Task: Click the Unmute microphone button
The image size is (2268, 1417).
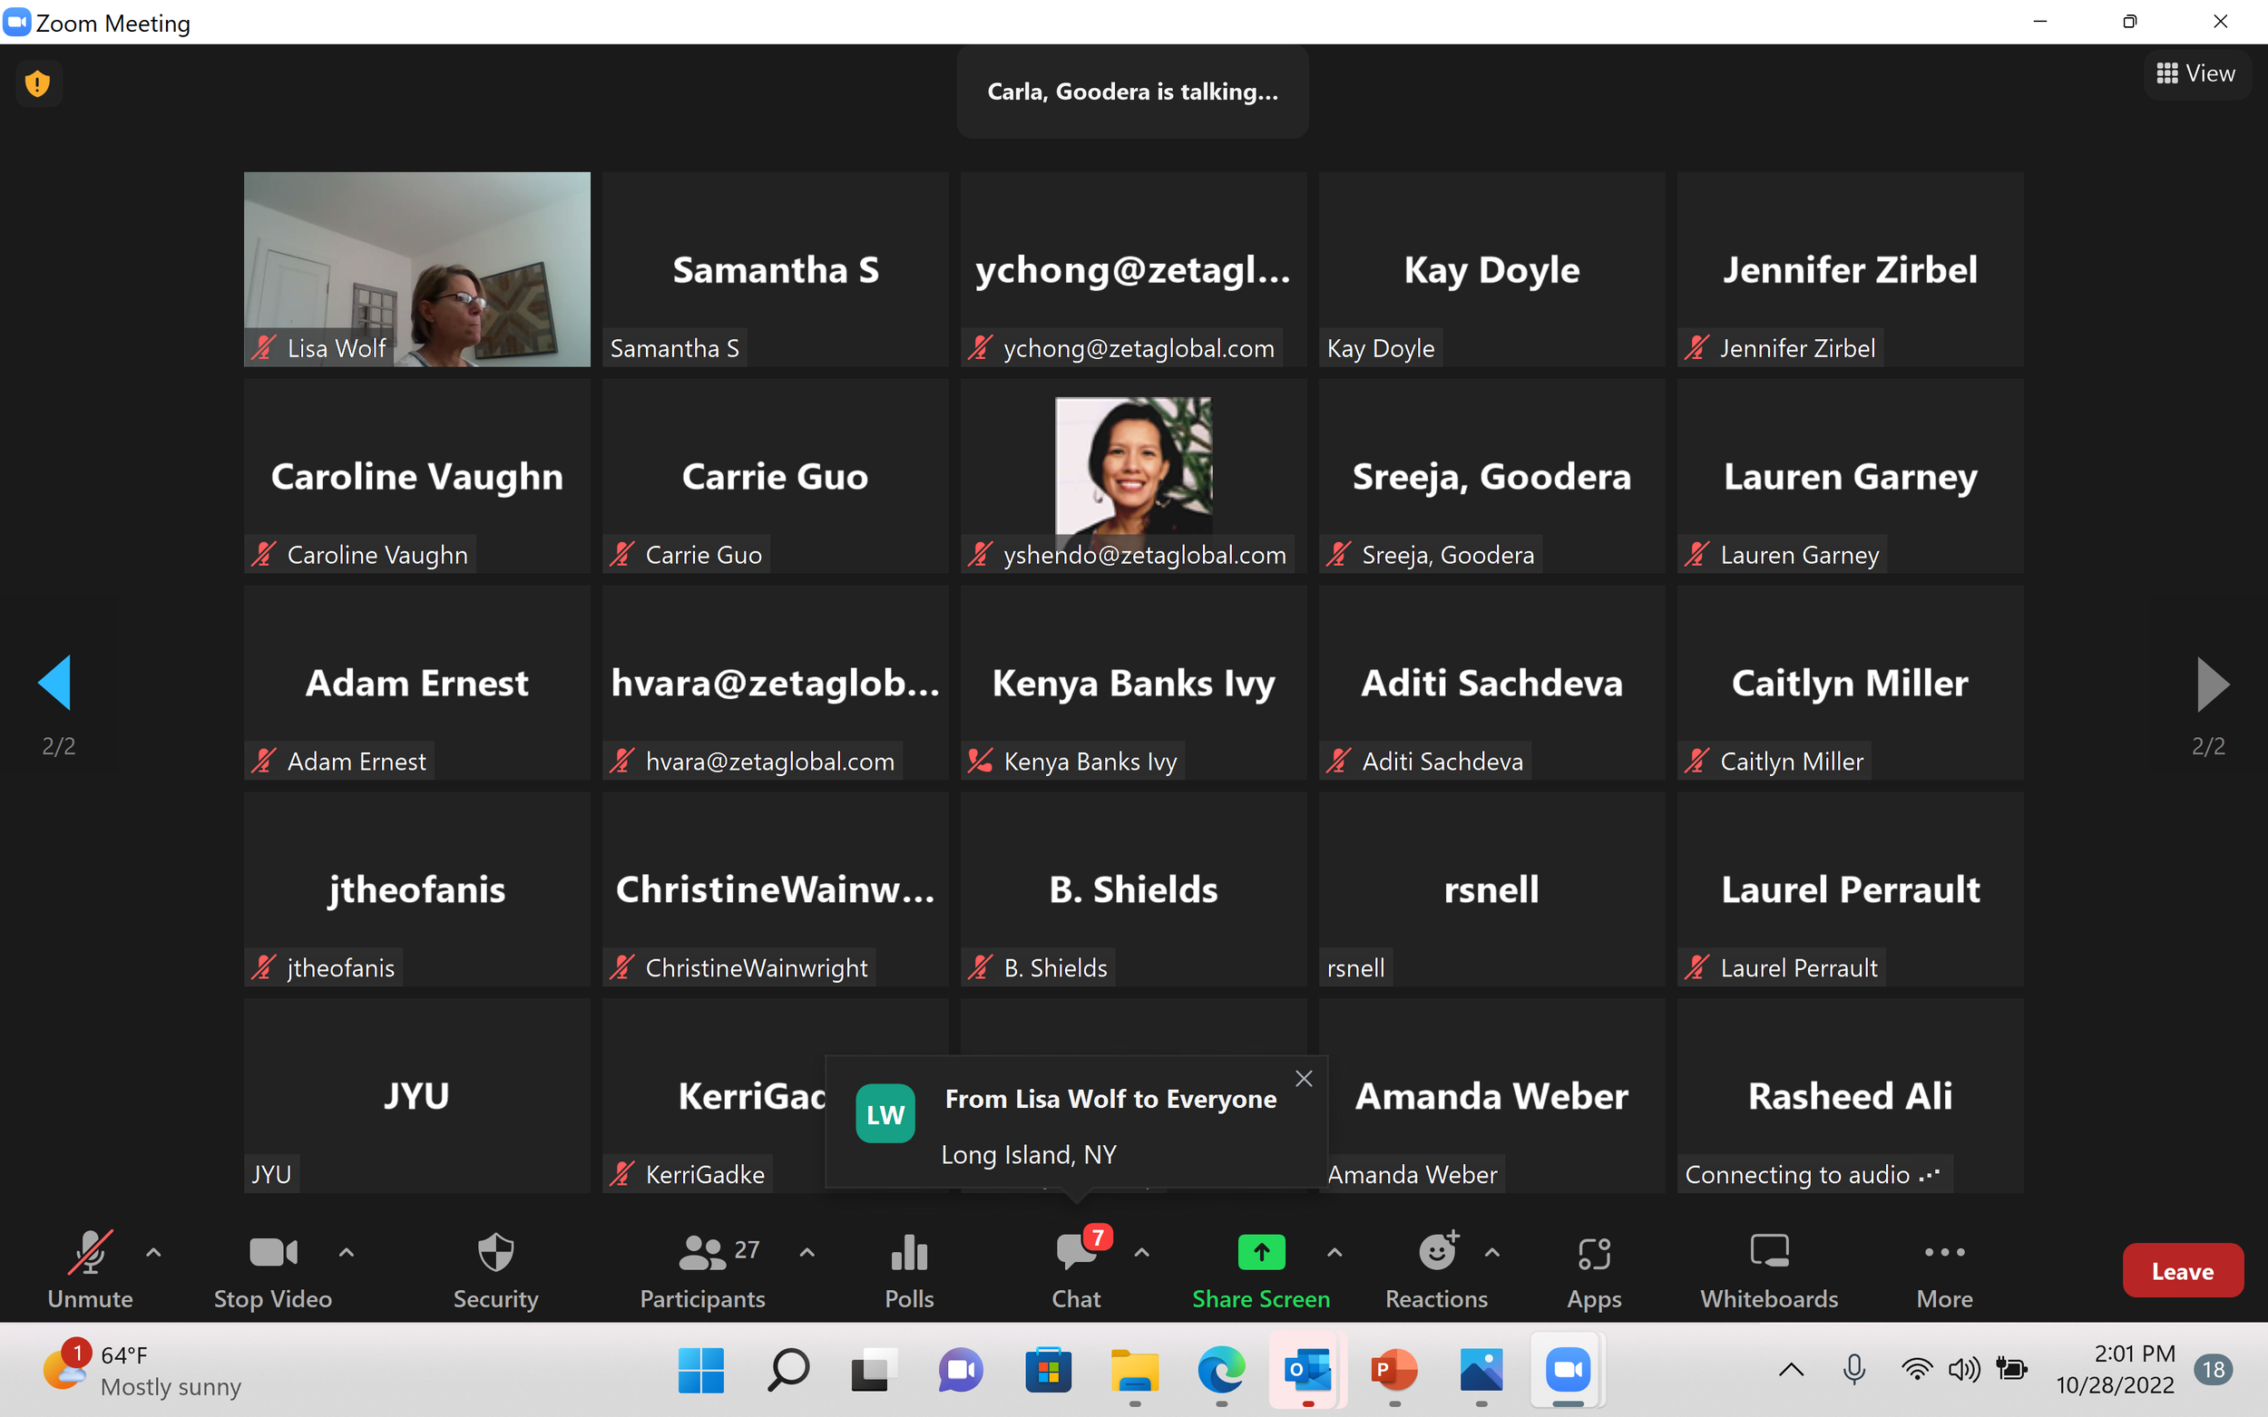Action: (90, 1269)
